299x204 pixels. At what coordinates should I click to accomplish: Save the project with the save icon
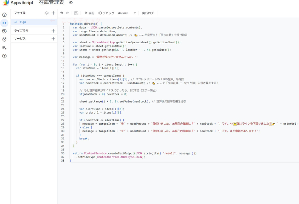76,13
